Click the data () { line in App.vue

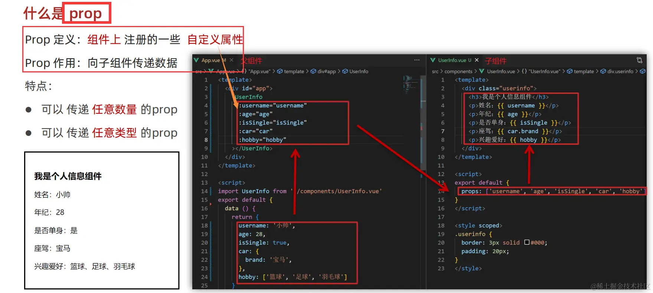[240, 208]
